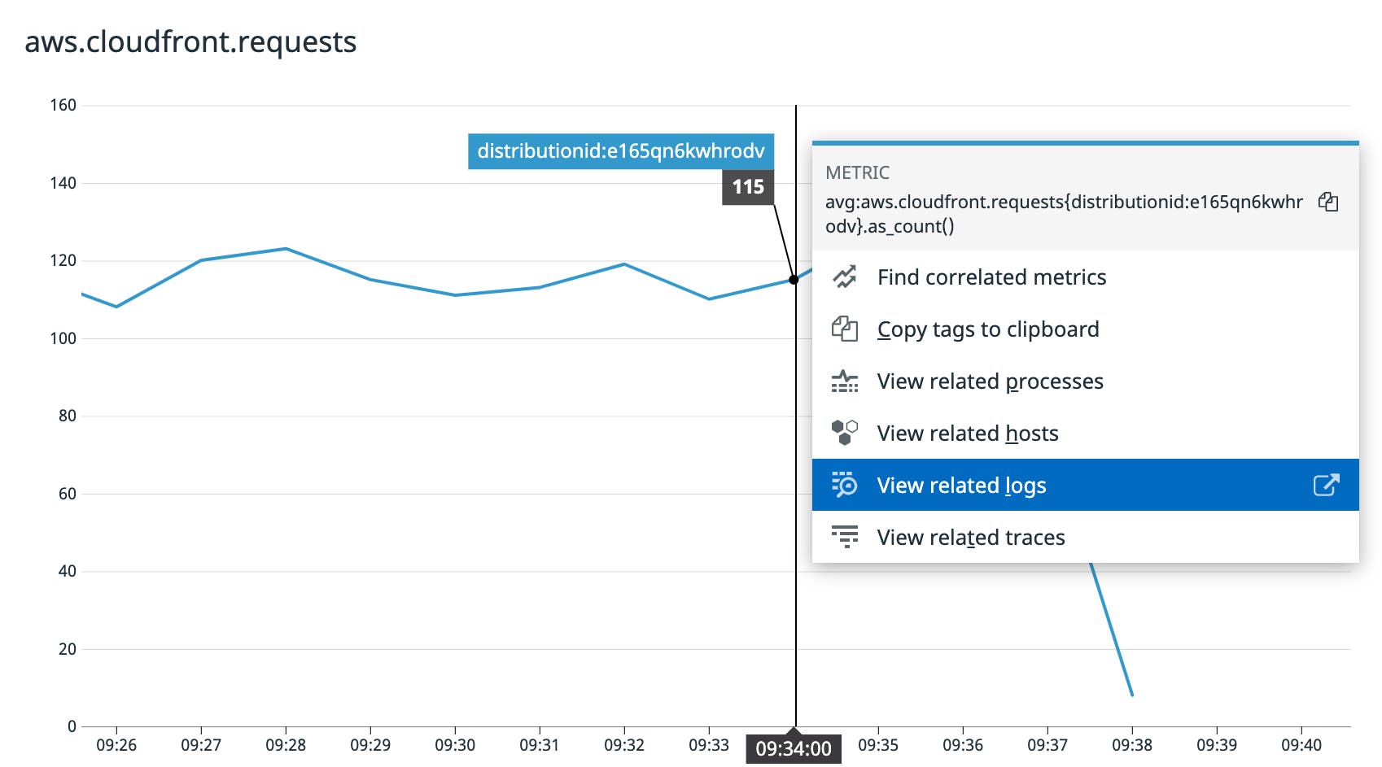Select Find correlated metrics
This screenshot has height=767, width=1382.
coord(991,277)
